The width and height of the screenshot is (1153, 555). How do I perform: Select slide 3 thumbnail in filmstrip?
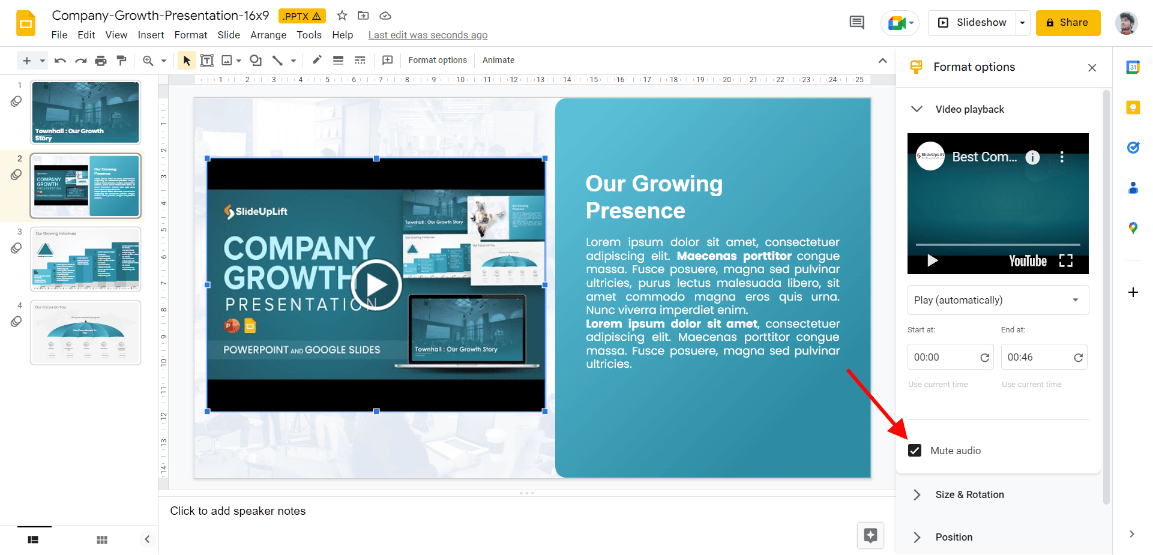[85, 259]
